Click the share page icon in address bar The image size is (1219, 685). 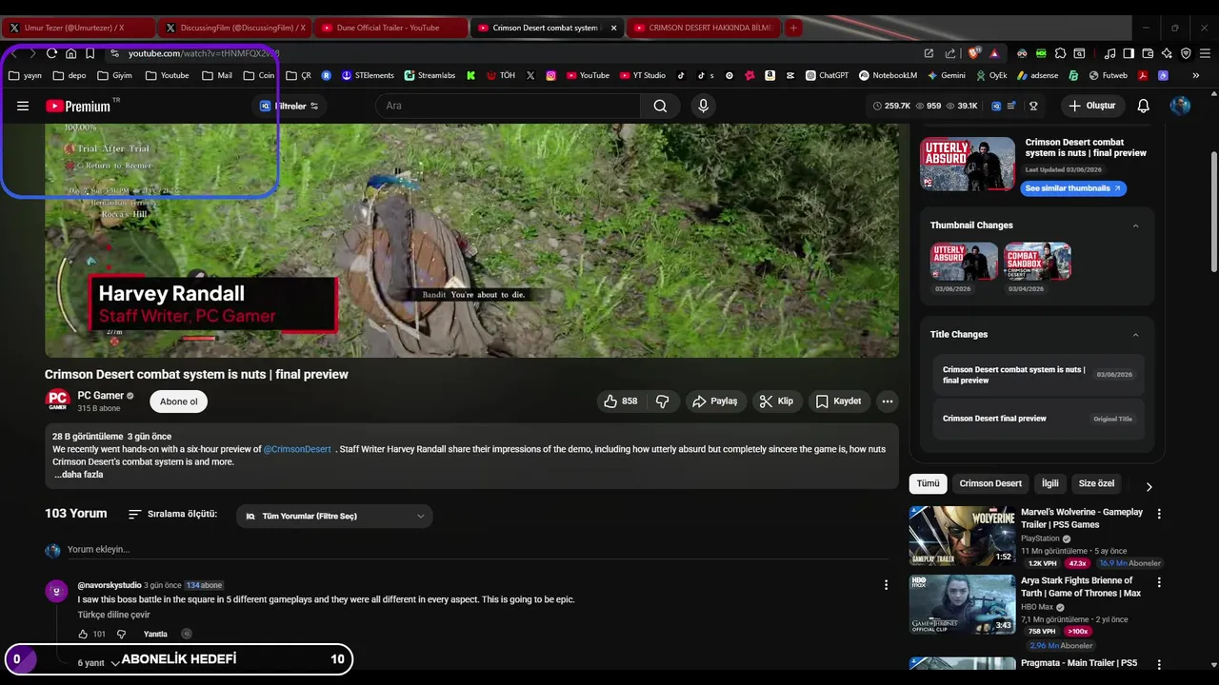[949, 53]
